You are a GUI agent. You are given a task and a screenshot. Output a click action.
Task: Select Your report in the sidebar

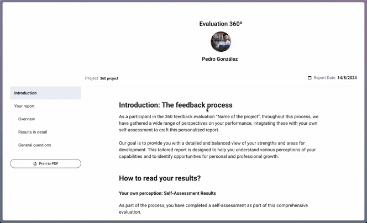pyautogui.click(x=24, y=106)
